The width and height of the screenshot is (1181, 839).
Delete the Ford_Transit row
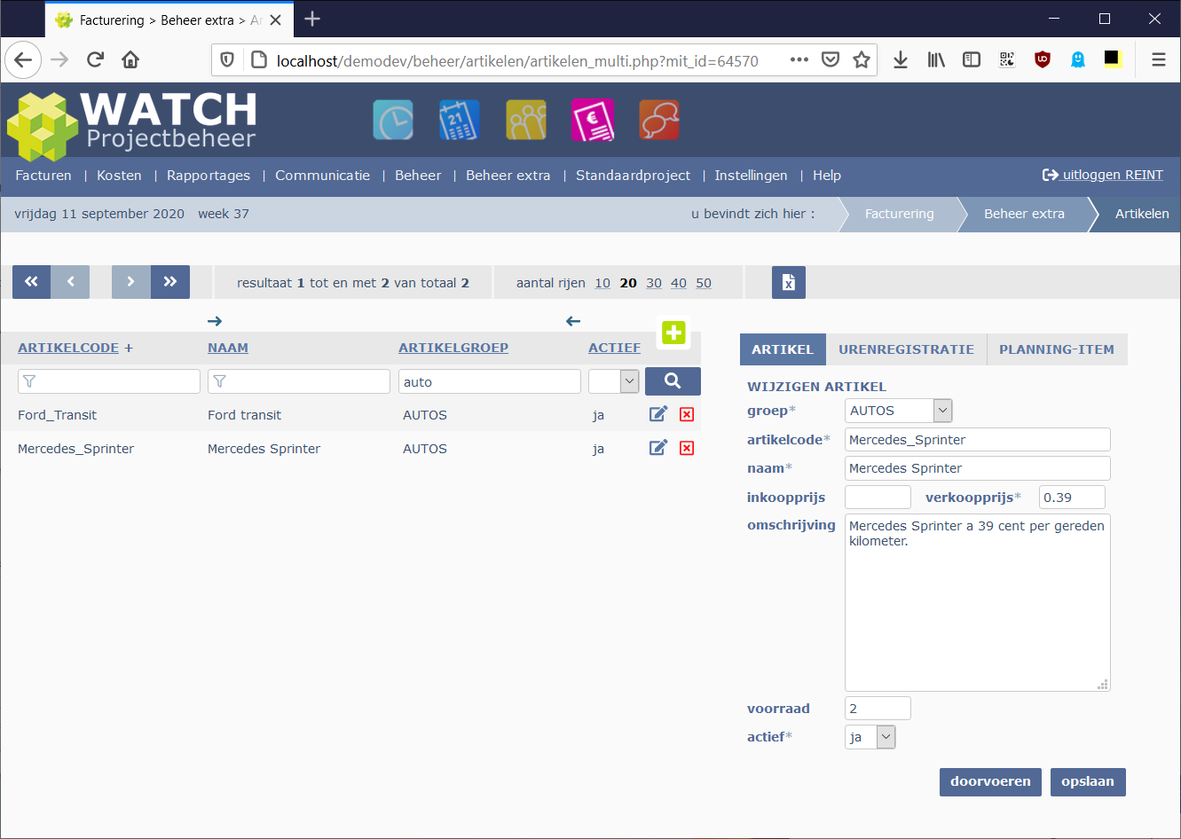click(687, 414)
